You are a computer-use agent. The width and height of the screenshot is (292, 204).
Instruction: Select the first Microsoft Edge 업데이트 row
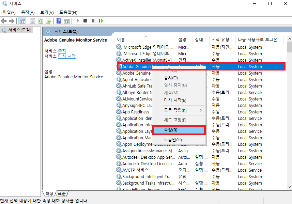pos(200,47)
